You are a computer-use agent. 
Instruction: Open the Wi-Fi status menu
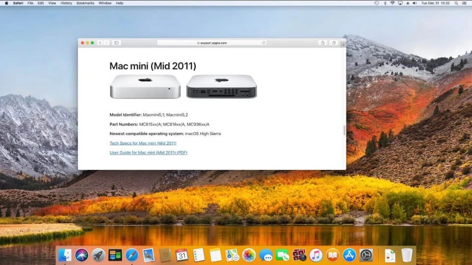[392, 3]
